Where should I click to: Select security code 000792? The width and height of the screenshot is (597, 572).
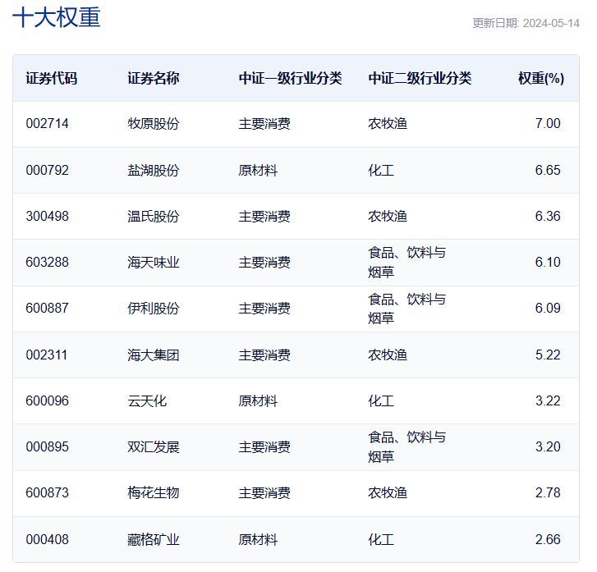coord(47,170)
